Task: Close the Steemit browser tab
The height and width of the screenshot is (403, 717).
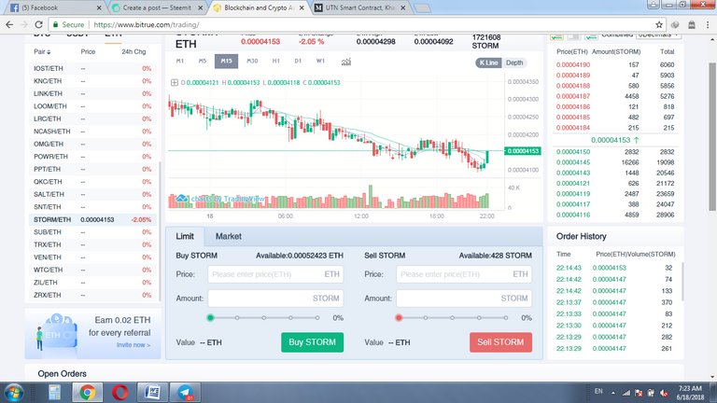Action: pos(201,7)
